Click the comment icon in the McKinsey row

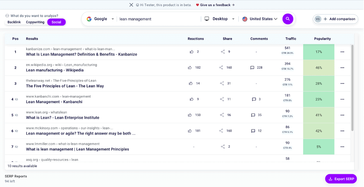(253, 131)
